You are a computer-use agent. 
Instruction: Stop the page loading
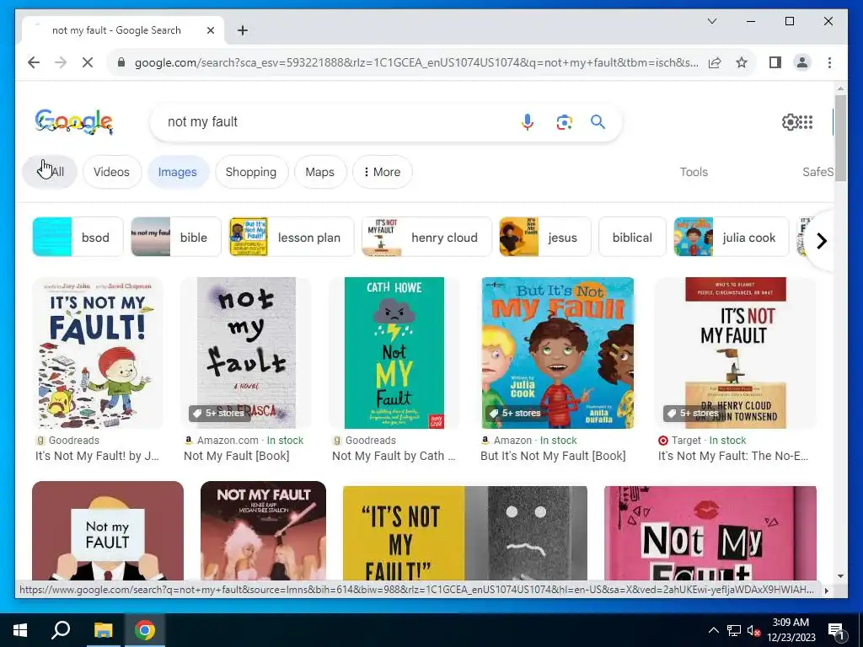tap(88, 62)
